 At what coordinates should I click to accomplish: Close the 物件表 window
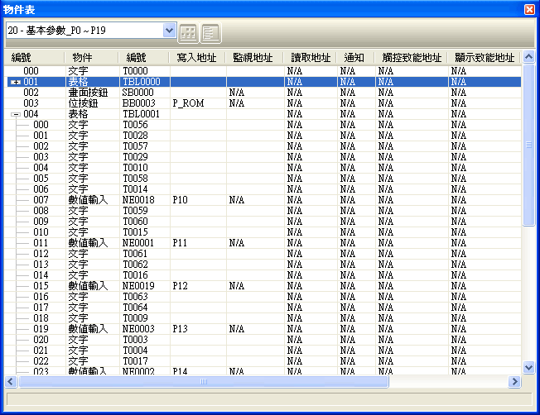point(529,8)
